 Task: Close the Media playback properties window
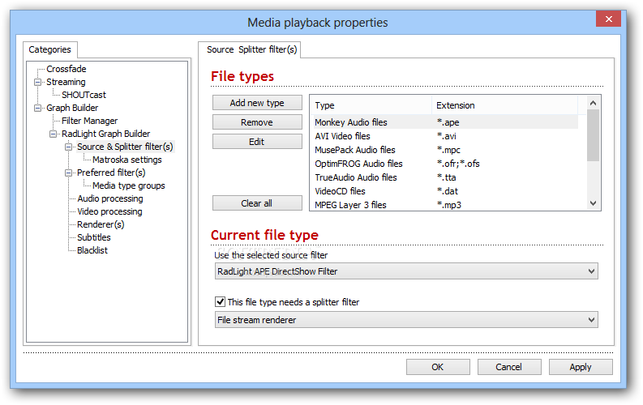609,19
